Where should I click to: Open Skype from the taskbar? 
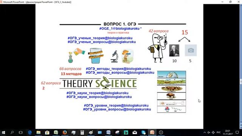click(x=143, y=133)
